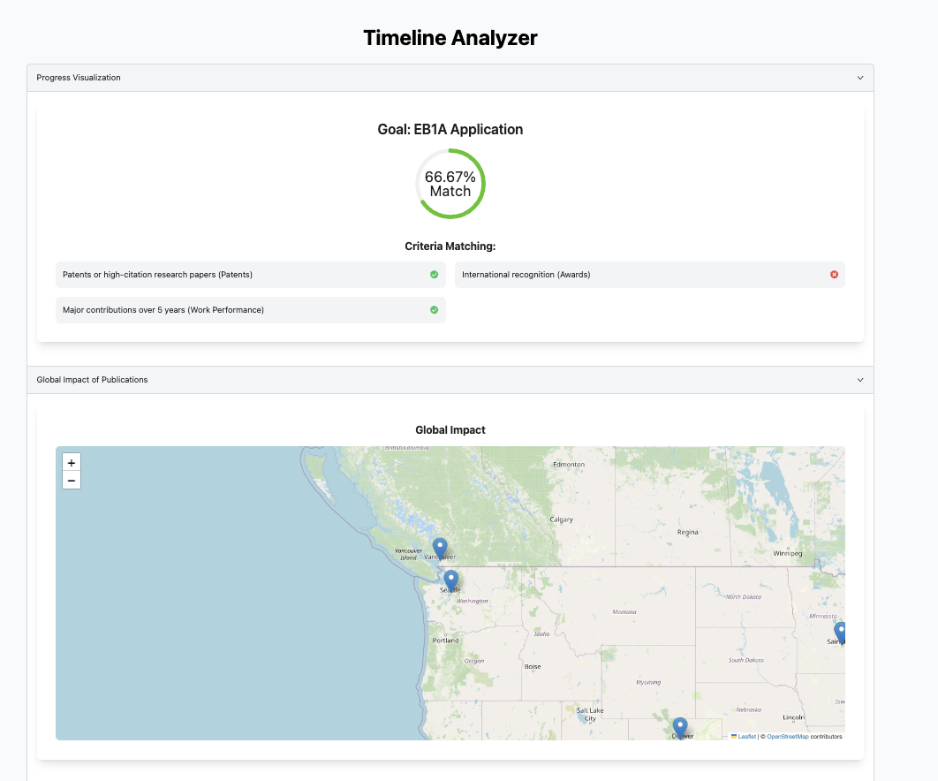
Task: Click the Global Impact map heading
Action: pyautogui.click(x=450, y=429)
